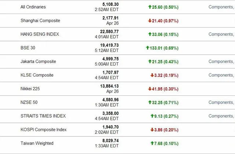Click the red down arrow for KLSE Composite
Viewport: 235px width, 154px height.
[x=152, y=75]
